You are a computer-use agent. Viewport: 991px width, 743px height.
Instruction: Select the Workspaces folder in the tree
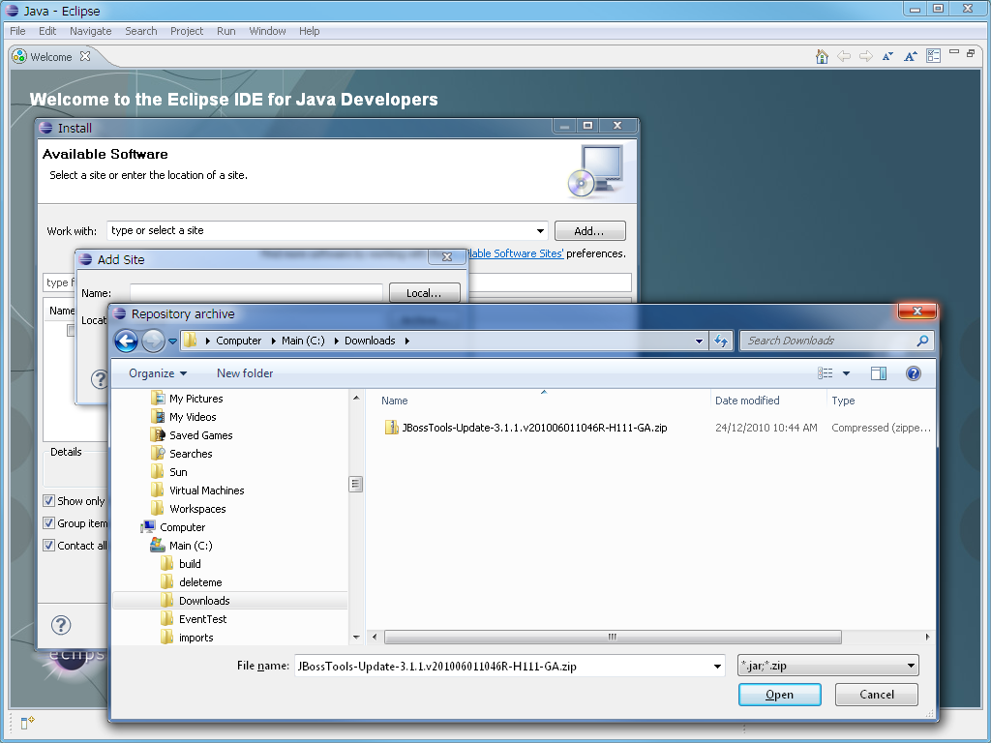click(x=197, y=509)
